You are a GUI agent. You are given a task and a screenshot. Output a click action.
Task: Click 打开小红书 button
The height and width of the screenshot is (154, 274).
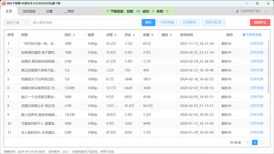[x=213, y=23]
